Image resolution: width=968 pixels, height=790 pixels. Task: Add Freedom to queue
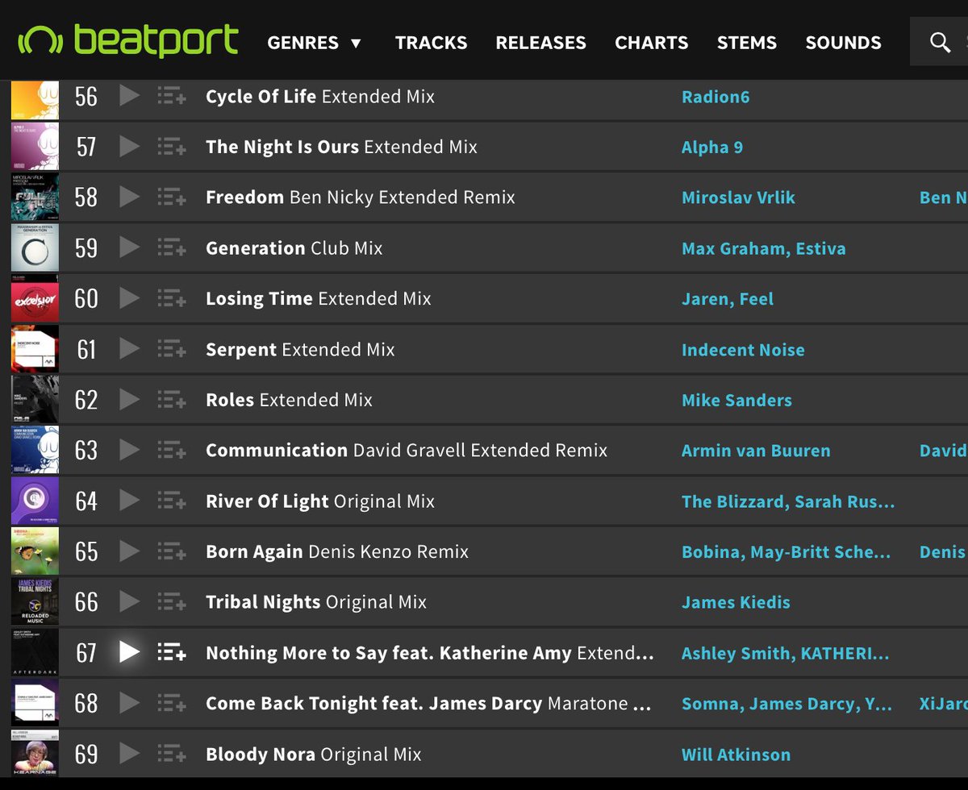point(172,197)
